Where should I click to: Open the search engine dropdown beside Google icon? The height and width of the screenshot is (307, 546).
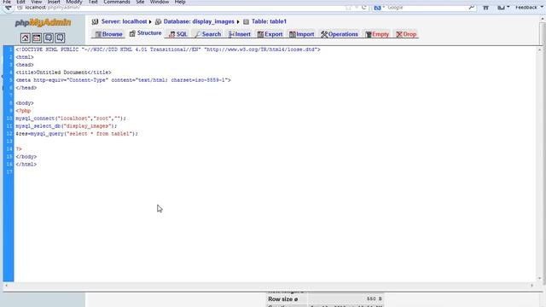[x=384, y=7]
